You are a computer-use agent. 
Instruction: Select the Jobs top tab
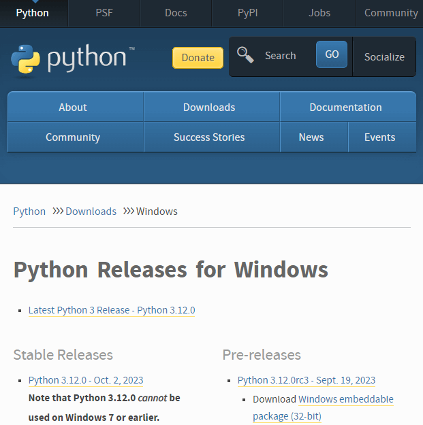click(319, 13)
